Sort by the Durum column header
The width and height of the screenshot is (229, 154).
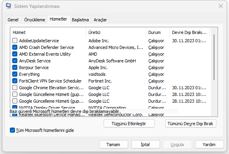click(x=158, y=32)
